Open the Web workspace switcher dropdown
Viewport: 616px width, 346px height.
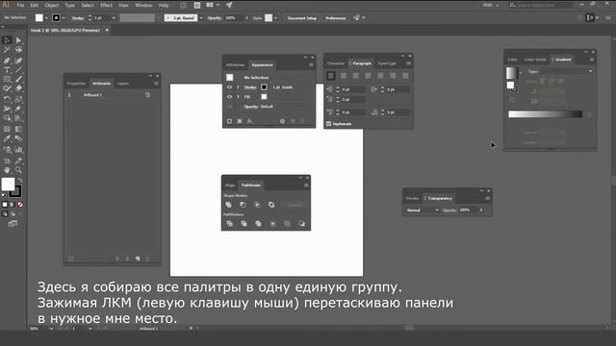click(x=491, y=5)
